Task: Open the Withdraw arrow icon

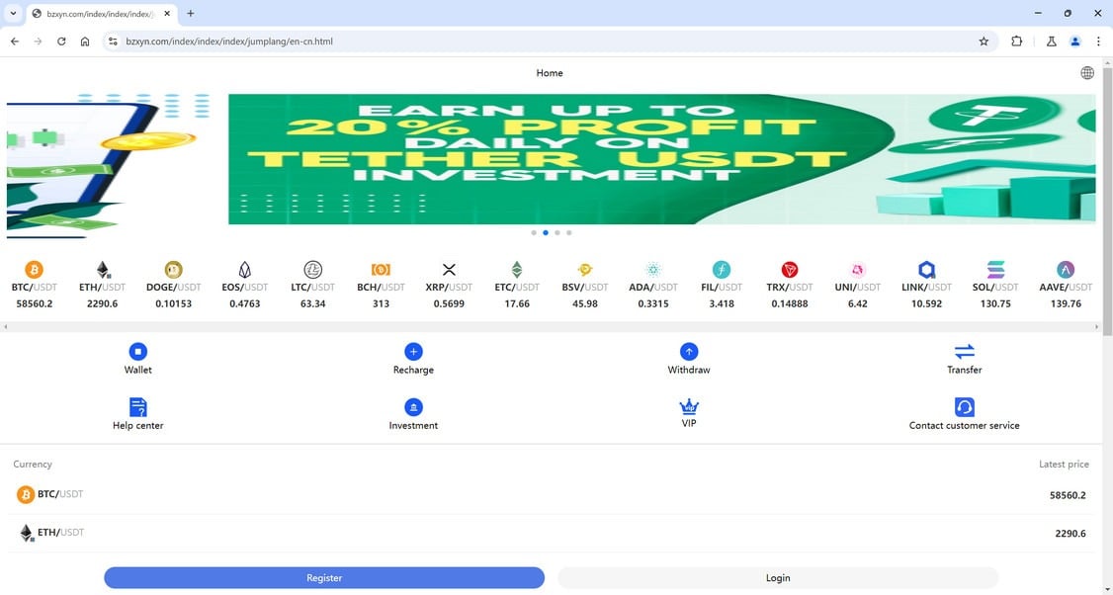Action: coord(689,352)
